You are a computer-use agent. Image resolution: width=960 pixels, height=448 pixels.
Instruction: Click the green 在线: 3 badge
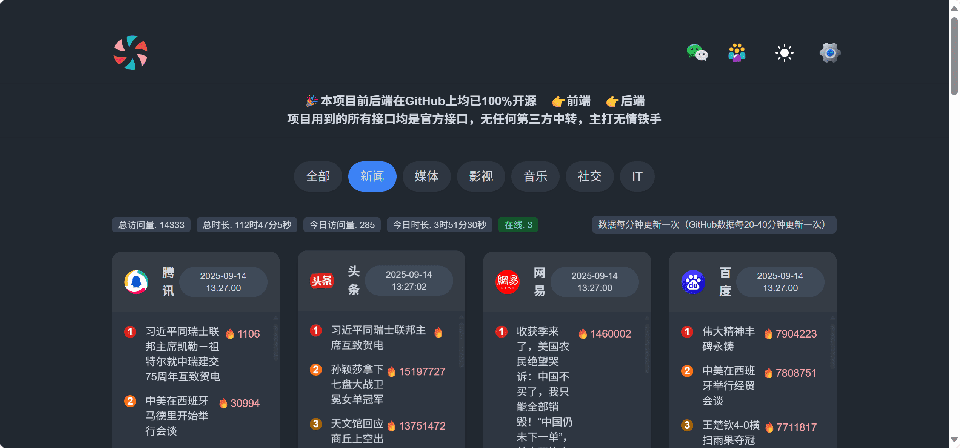[518, 225]
